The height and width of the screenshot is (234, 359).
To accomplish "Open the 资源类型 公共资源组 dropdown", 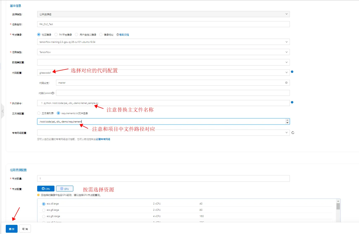I will (x=163, y=14).
